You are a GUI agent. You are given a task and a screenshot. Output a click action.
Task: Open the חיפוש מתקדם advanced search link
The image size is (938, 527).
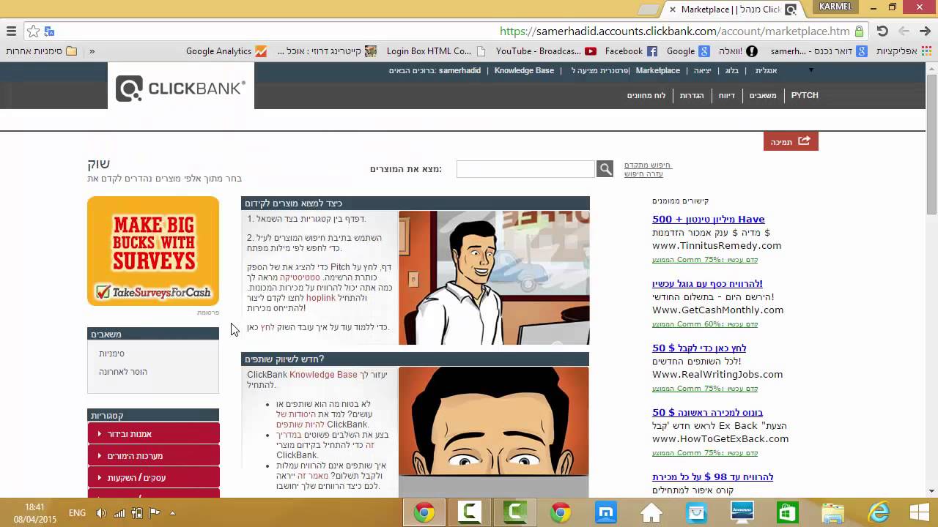648,165
